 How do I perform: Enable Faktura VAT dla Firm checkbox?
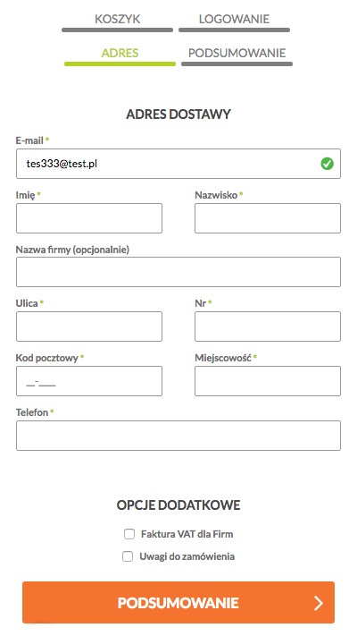(x=129, y=534)
